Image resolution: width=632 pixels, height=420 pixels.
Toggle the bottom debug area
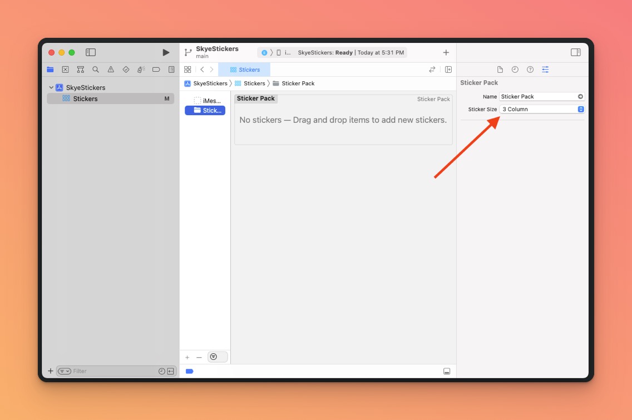[447, 371]
